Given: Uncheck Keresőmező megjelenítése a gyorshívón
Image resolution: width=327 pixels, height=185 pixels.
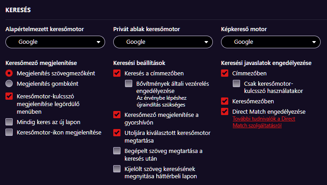Looking at the screenshot, I should tap(117, 115).
